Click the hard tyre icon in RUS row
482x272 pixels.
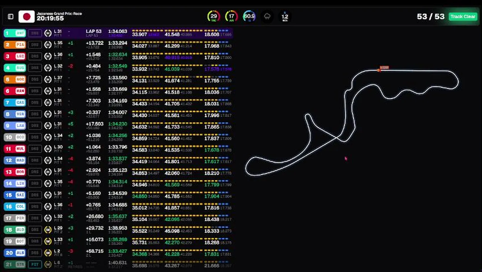coord(48,68)
